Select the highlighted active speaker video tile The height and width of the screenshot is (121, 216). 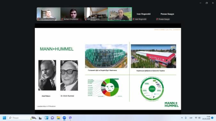tap(120, 14)
